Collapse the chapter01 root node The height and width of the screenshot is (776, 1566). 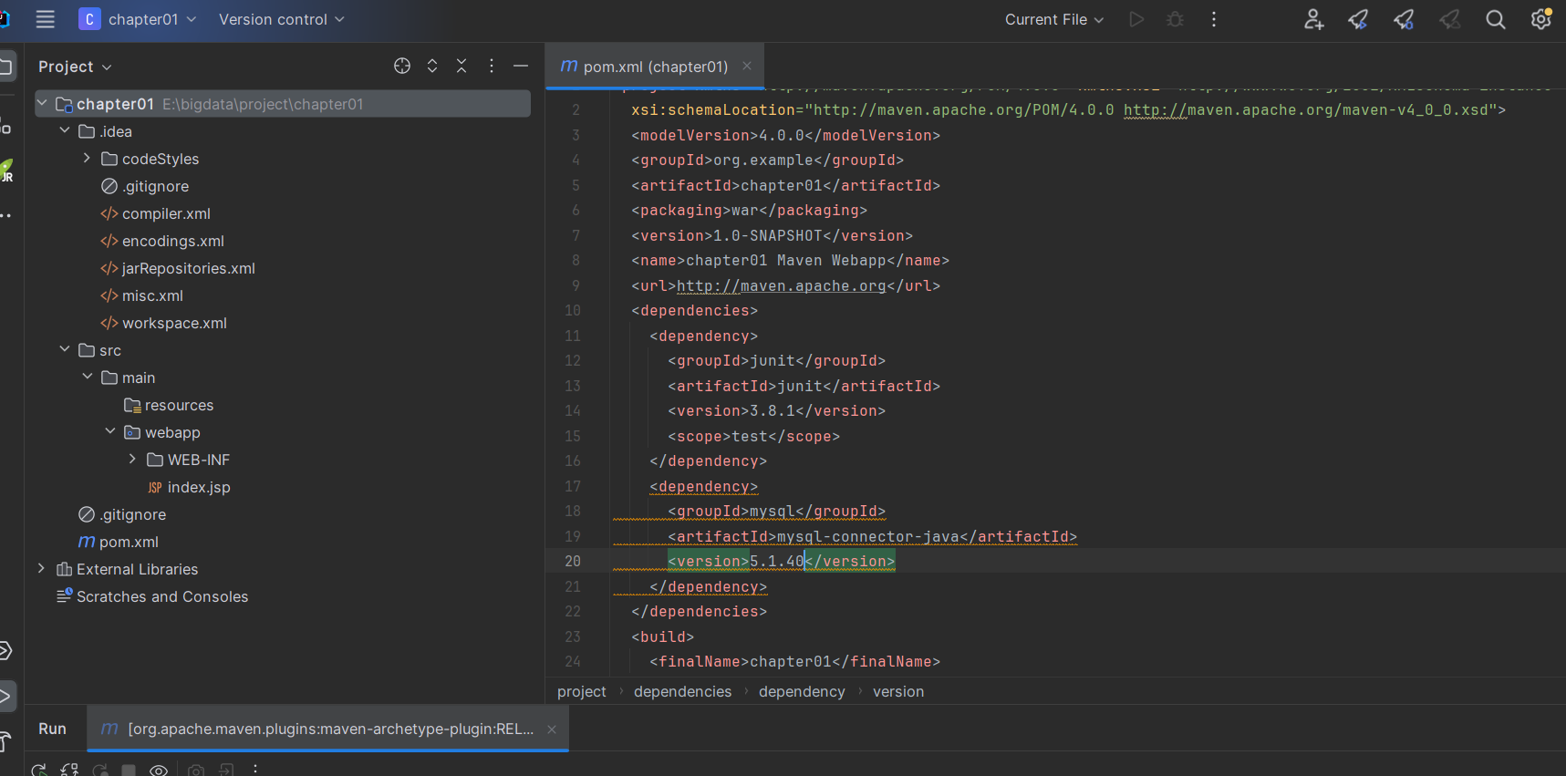click(x=42, y=104)
